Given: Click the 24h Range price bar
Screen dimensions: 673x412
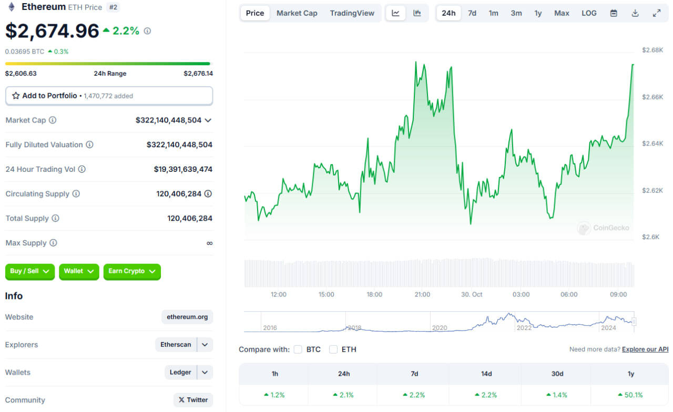Looking at the screenshot, I should [108, 64].
